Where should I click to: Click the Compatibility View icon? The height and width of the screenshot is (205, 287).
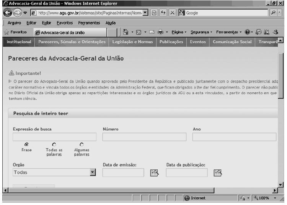pyautogui.click(x=154, y=13)
